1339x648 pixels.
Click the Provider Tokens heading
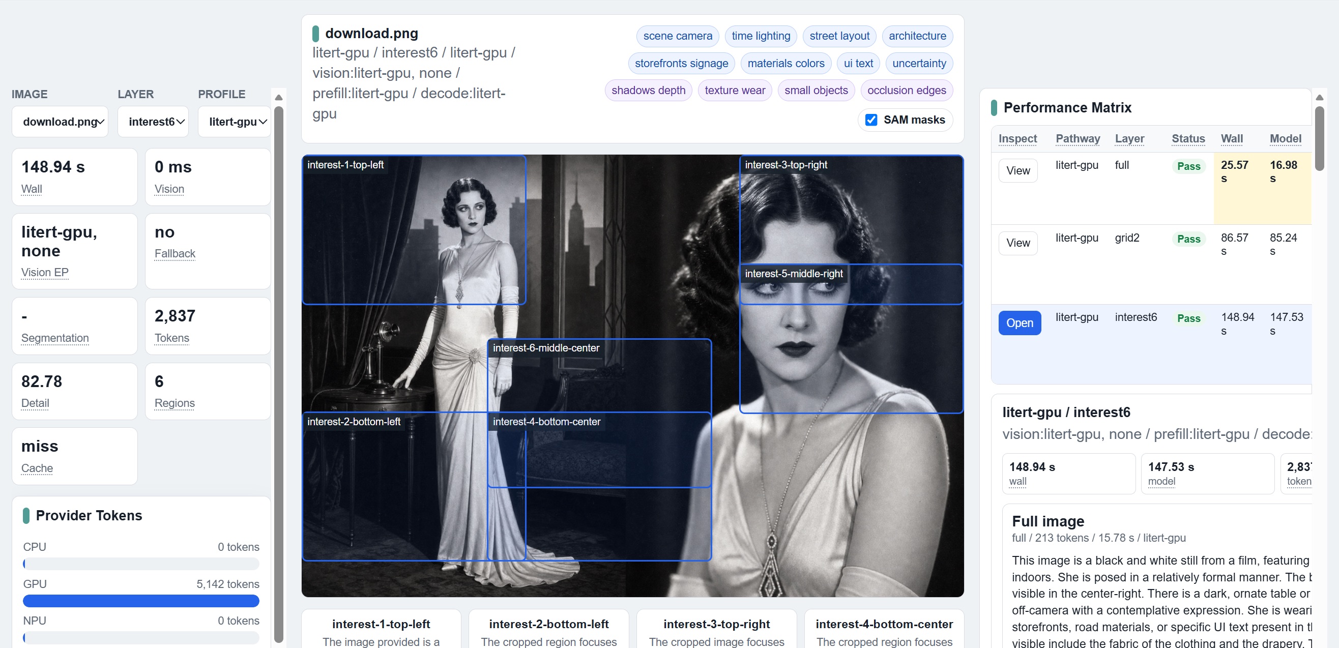(89, 515)
